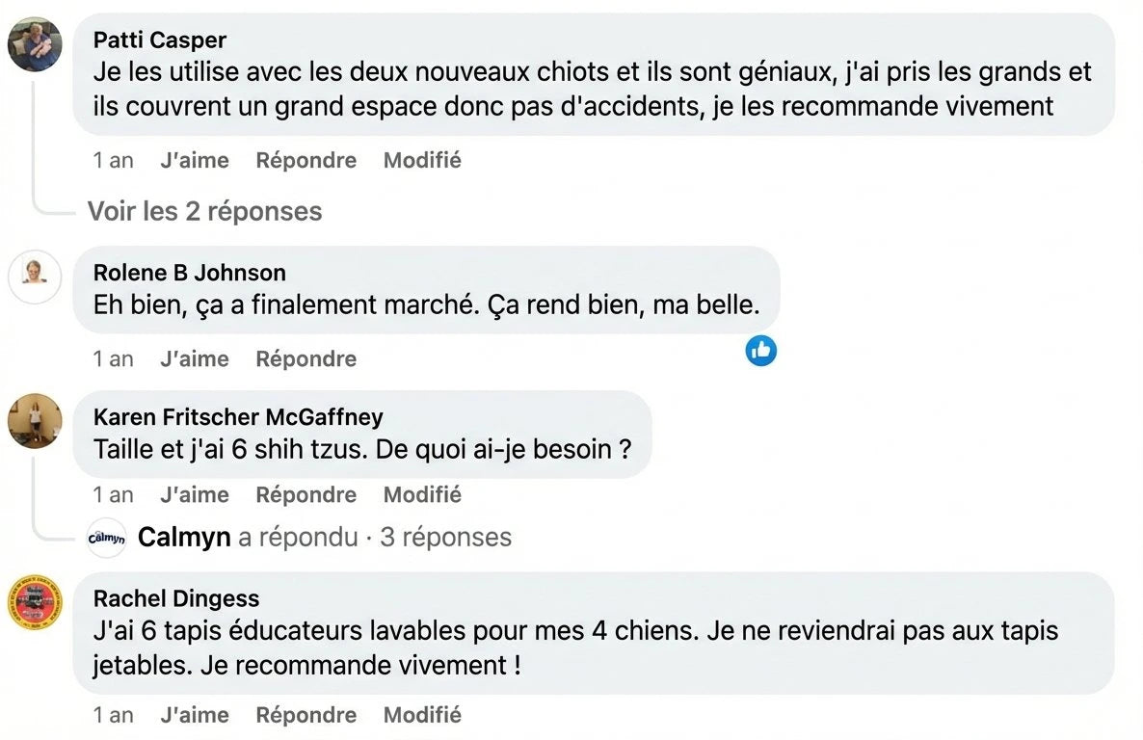
Task: Click the blue thumbs-up reaction icon
Action: [760, 351]
